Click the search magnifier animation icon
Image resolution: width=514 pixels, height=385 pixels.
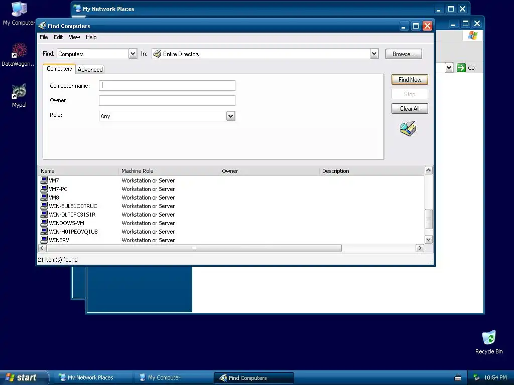pos(408,129)
